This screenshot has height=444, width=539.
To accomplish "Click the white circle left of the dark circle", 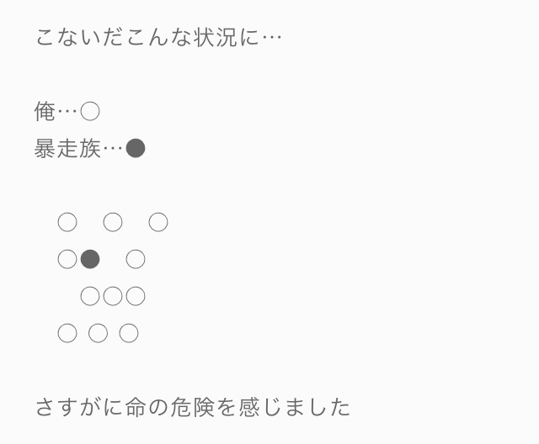I will (67, 259).
